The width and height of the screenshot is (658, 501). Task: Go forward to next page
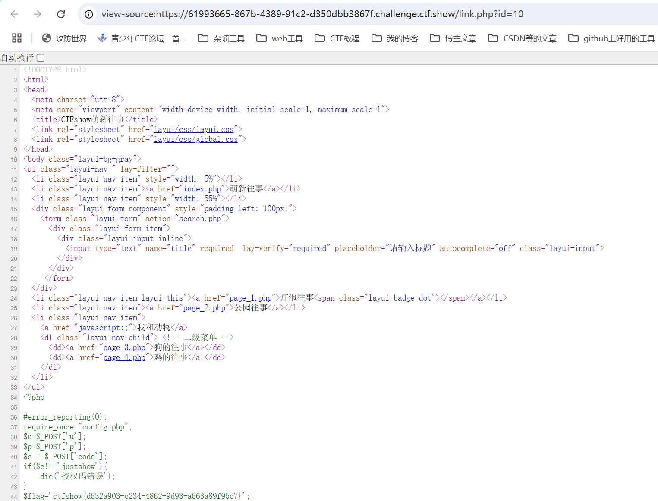click(38, 14)
